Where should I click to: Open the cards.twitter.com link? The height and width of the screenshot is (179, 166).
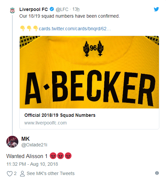(x=75, y=29)
